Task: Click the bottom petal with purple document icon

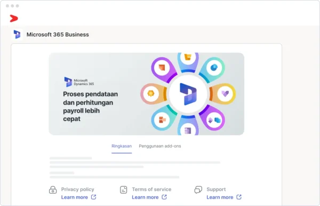Action: pyautogui.click(x=188, y=130)
